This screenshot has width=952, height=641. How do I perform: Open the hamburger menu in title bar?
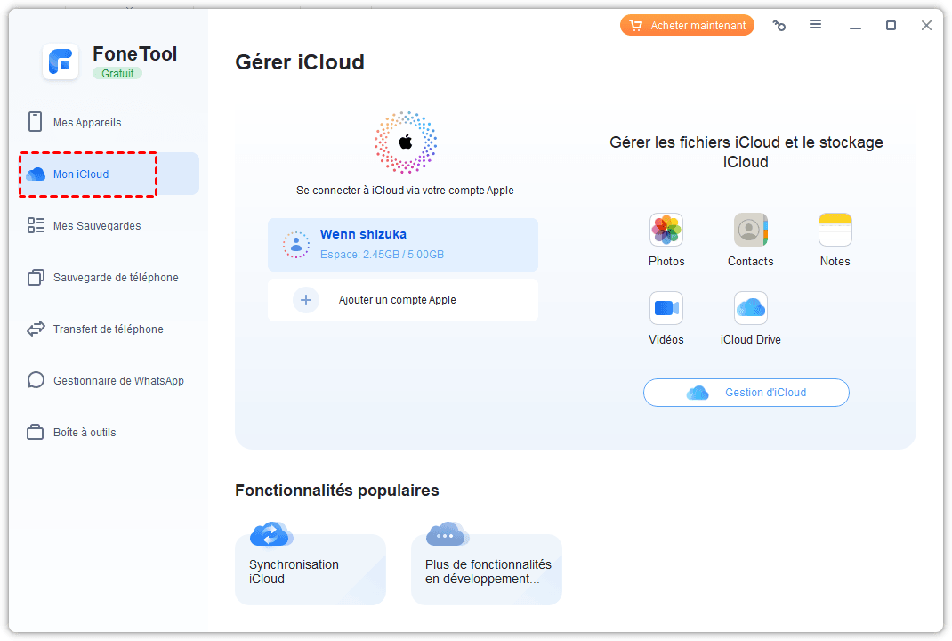coord(815,25)
